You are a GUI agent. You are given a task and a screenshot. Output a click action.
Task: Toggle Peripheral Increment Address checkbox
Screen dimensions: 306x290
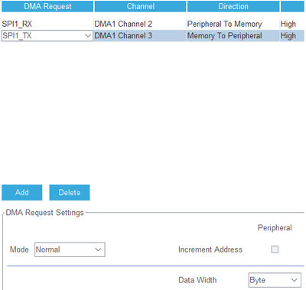click(275, 249)
